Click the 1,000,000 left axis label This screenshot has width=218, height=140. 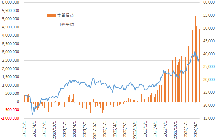11,85
